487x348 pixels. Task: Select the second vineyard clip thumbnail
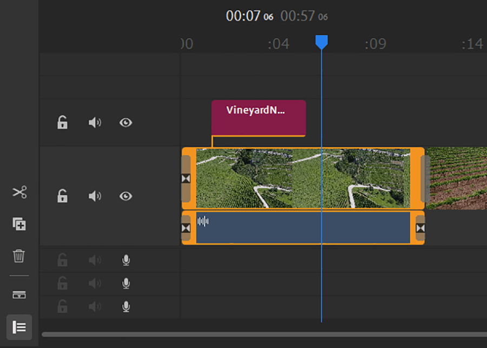coord(456,178)
